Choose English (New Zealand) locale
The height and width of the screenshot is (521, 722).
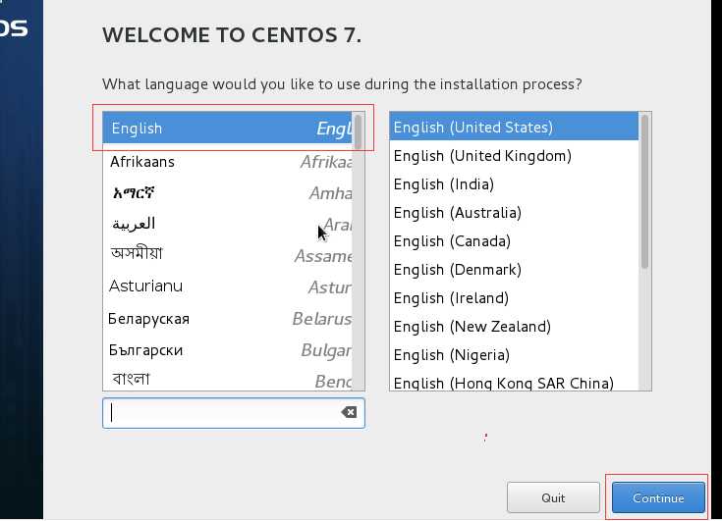pos(514,327)
